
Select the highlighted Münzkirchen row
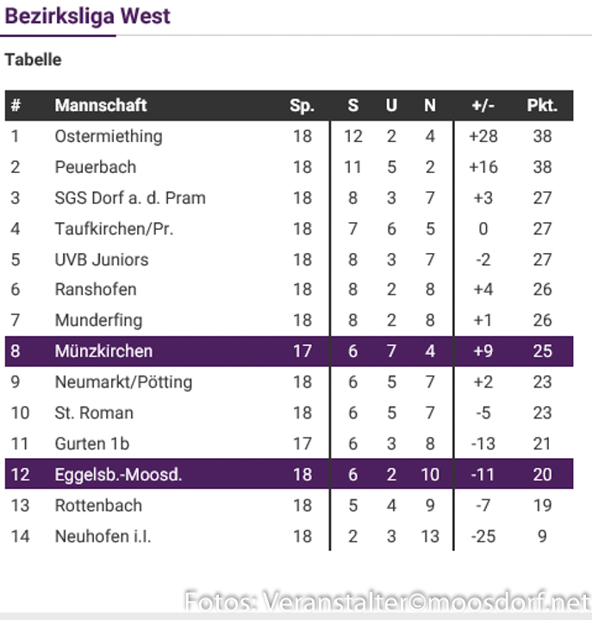tap(103, 351)
